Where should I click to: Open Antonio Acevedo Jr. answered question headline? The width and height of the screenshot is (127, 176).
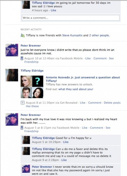pos(83,79)
